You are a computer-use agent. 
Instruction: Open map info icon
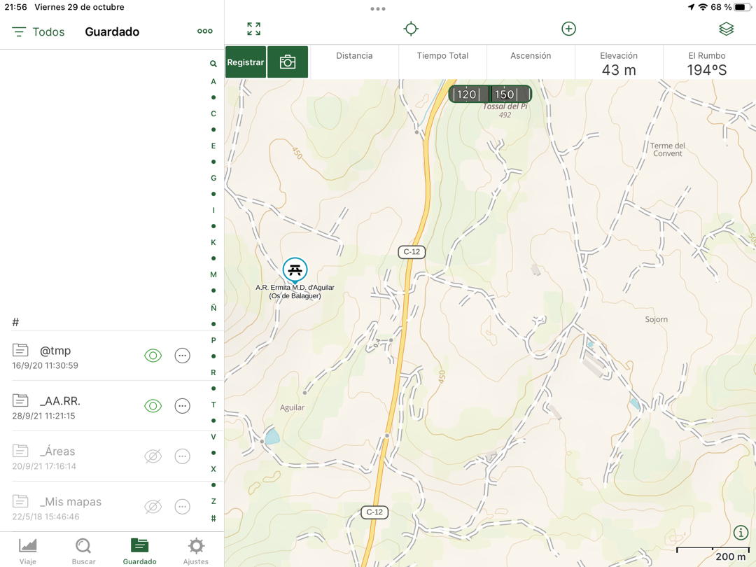click(740, 533)
